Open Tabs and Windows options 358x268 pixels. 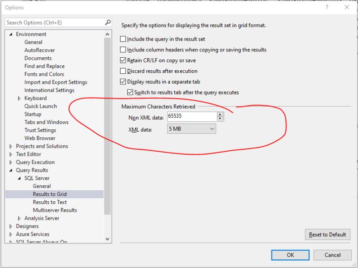pos(46,122)
